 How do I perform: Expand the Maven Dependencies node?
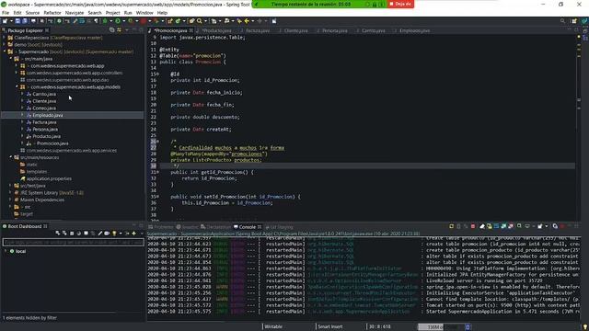(10, 200)
